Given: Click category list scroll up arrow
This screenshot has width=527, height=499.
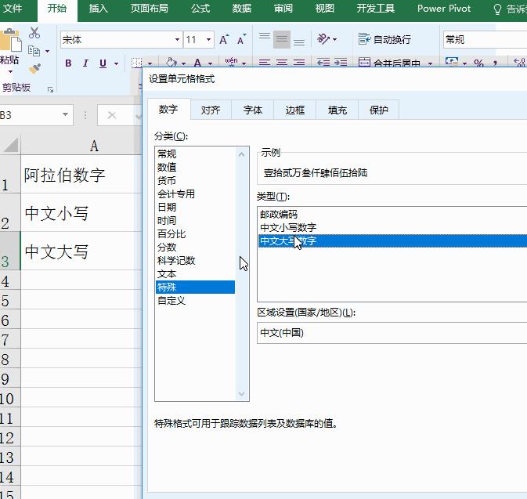Looking at the screenshot, I should (x=241, y=154).
